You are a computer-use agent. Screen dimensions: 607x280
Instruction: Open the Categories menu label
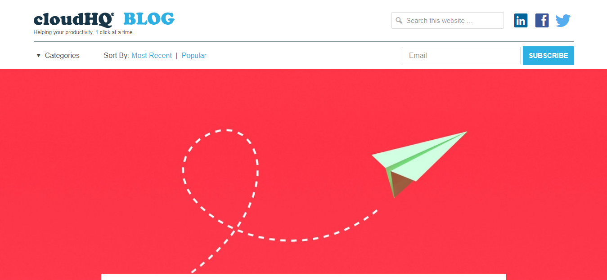[x=62, y=56]
